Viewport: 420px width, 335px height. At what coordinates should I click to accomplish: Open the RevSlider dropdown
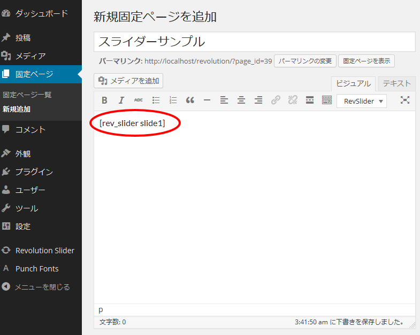(x=362, y=101)
